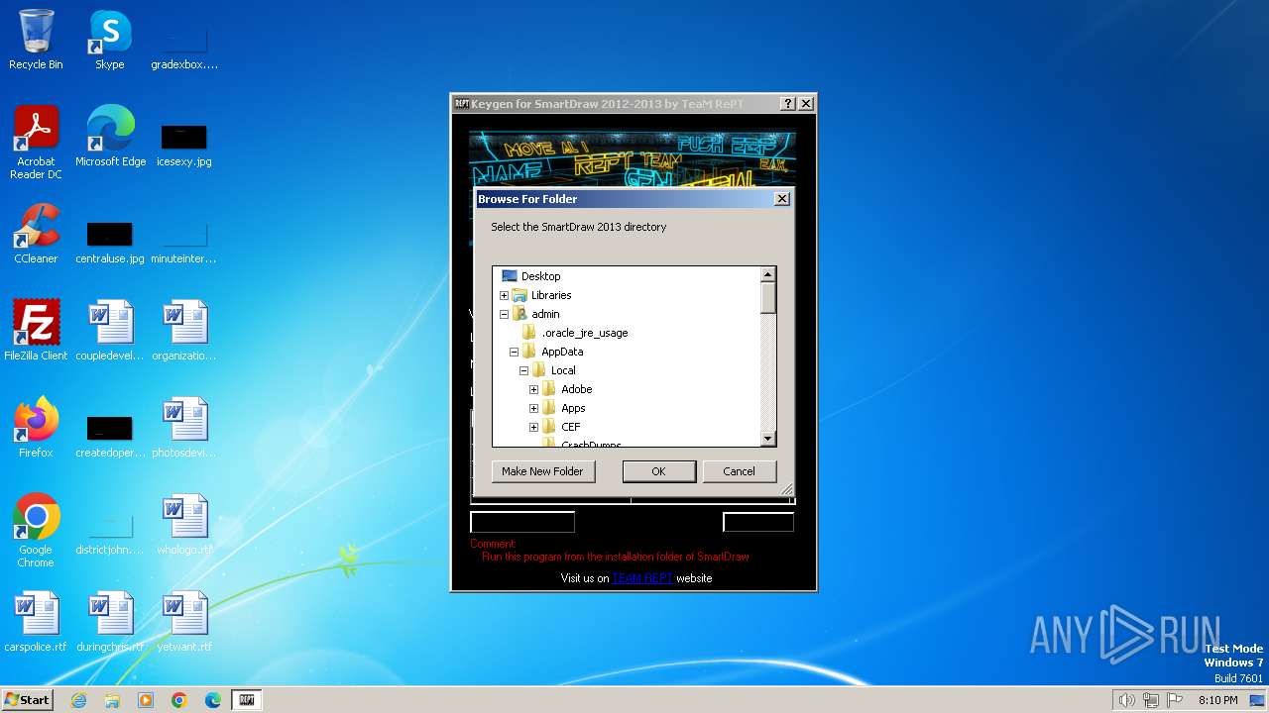Expand the Apps folder node

pyautogui.click(x=533, y=408)
